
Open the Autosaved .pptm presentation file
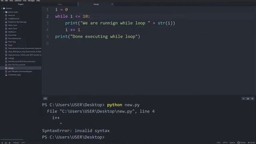pos(20,71)
